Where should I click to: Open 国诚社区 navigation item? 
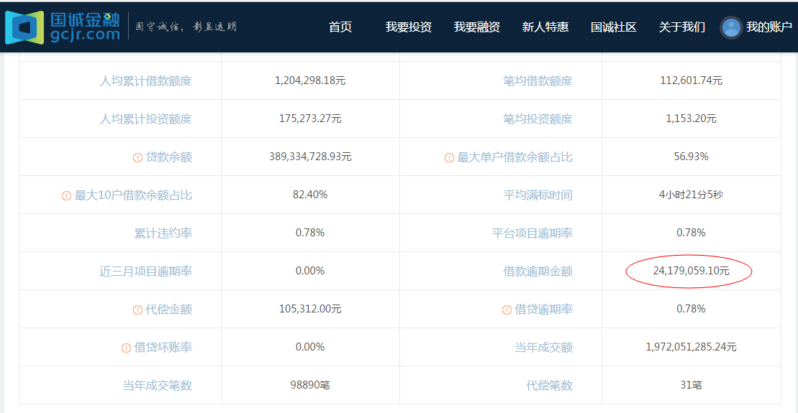tap(613, 27)
